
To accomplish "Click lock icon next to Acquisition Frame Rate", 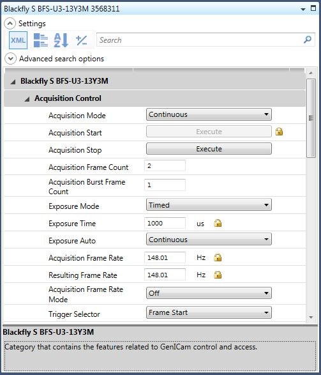I will point(218,257).
